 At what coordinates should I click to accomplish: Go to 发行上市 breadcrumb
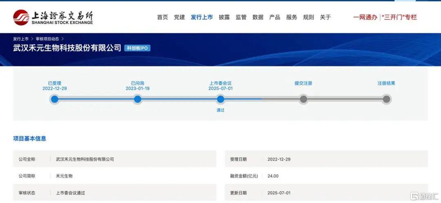(x=21, y=39)
